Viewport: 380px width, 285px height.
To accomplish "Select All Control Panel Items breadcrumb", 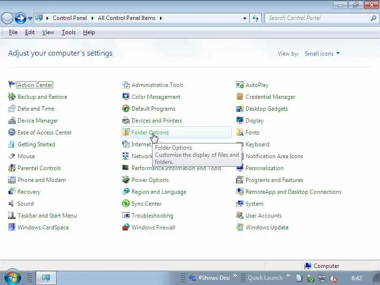I will click(126, 18).
